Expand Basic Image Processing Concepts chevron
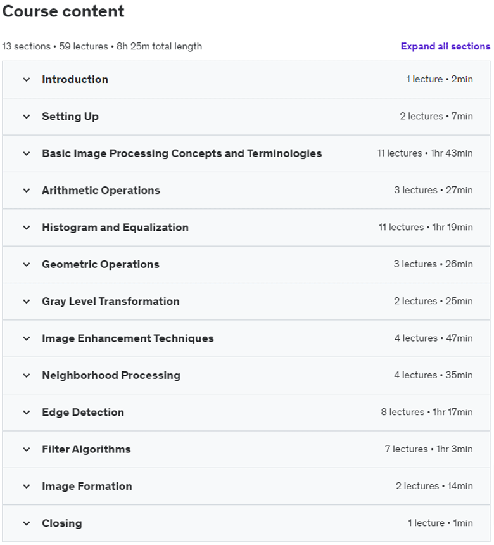This screenshot has width=494, height=545. tap(27, 153)
